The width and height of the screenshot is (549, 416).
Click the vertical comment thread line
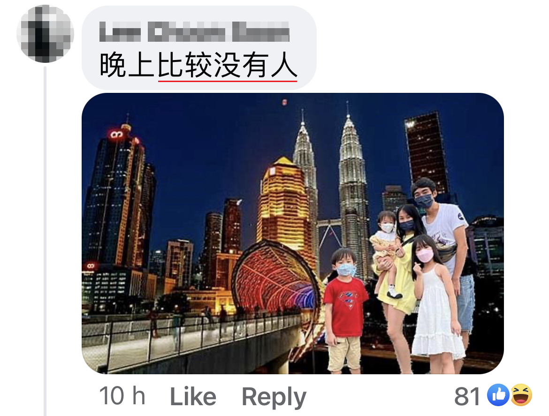click(x=45, y=242)
